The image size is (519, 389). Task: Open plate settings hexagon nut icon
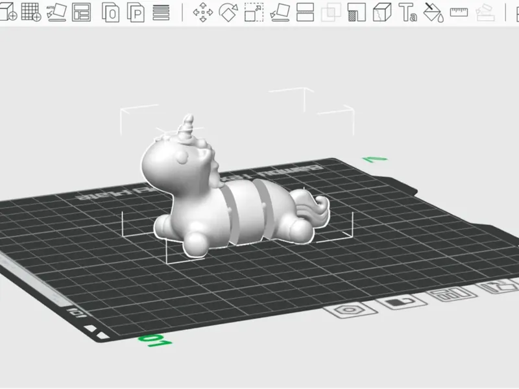point(350,311)
